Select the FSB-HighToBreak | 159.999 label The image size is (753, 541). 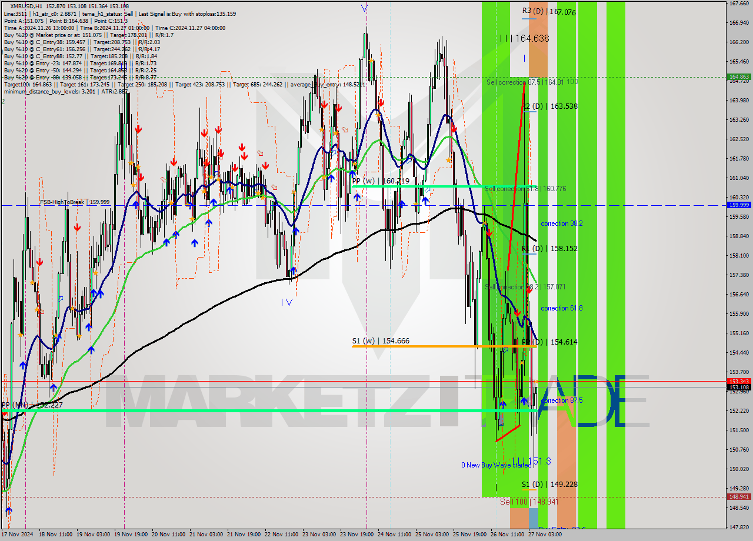point(75,202)
